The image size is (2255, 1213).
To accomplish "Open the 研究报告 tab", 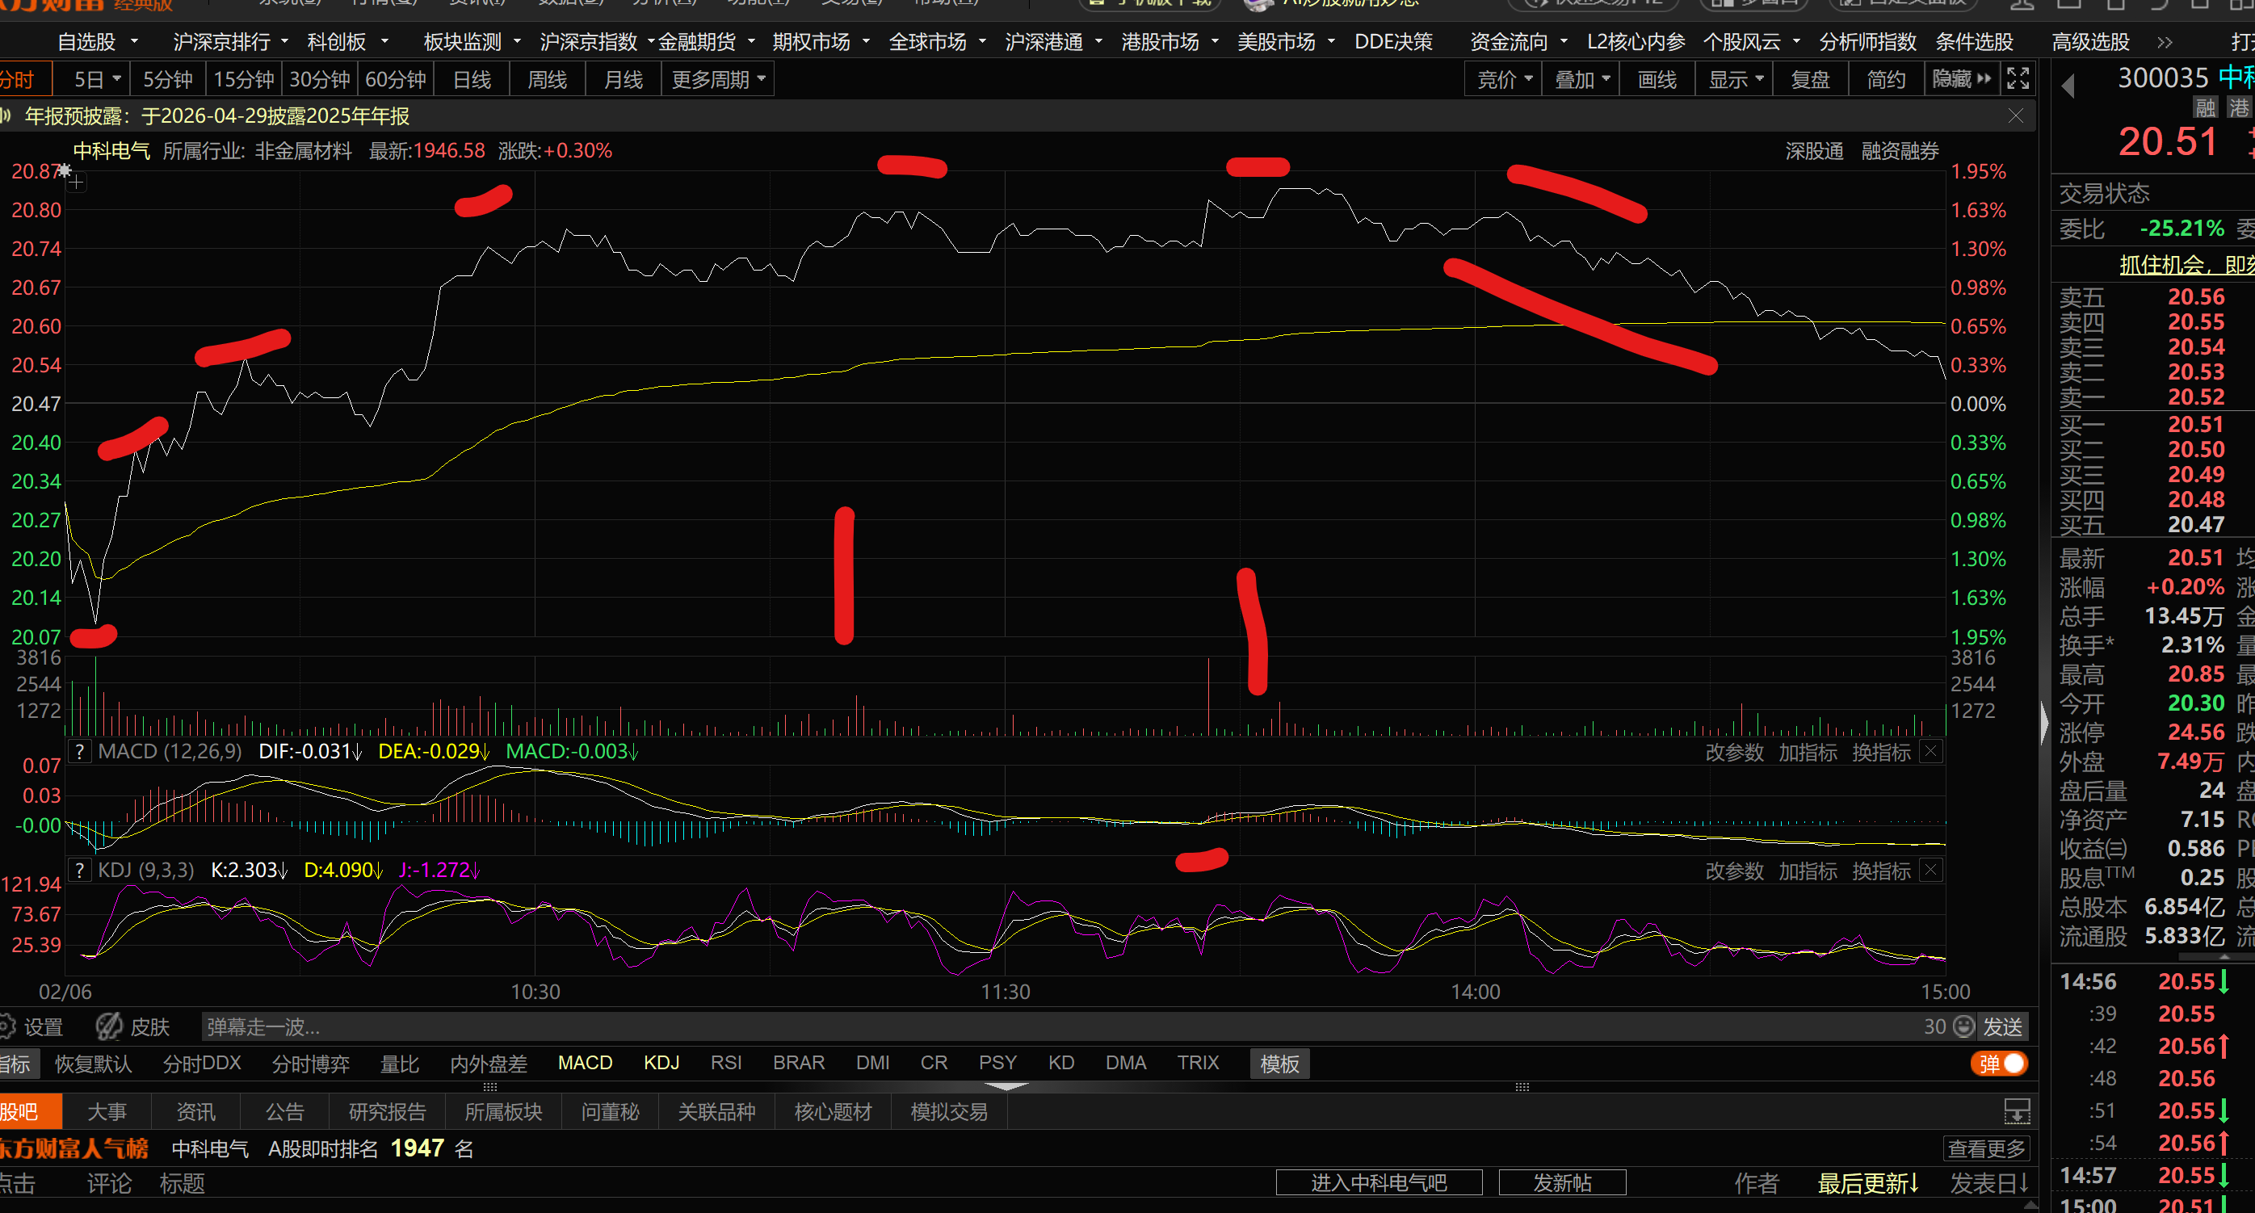I will pos(387,1111).
